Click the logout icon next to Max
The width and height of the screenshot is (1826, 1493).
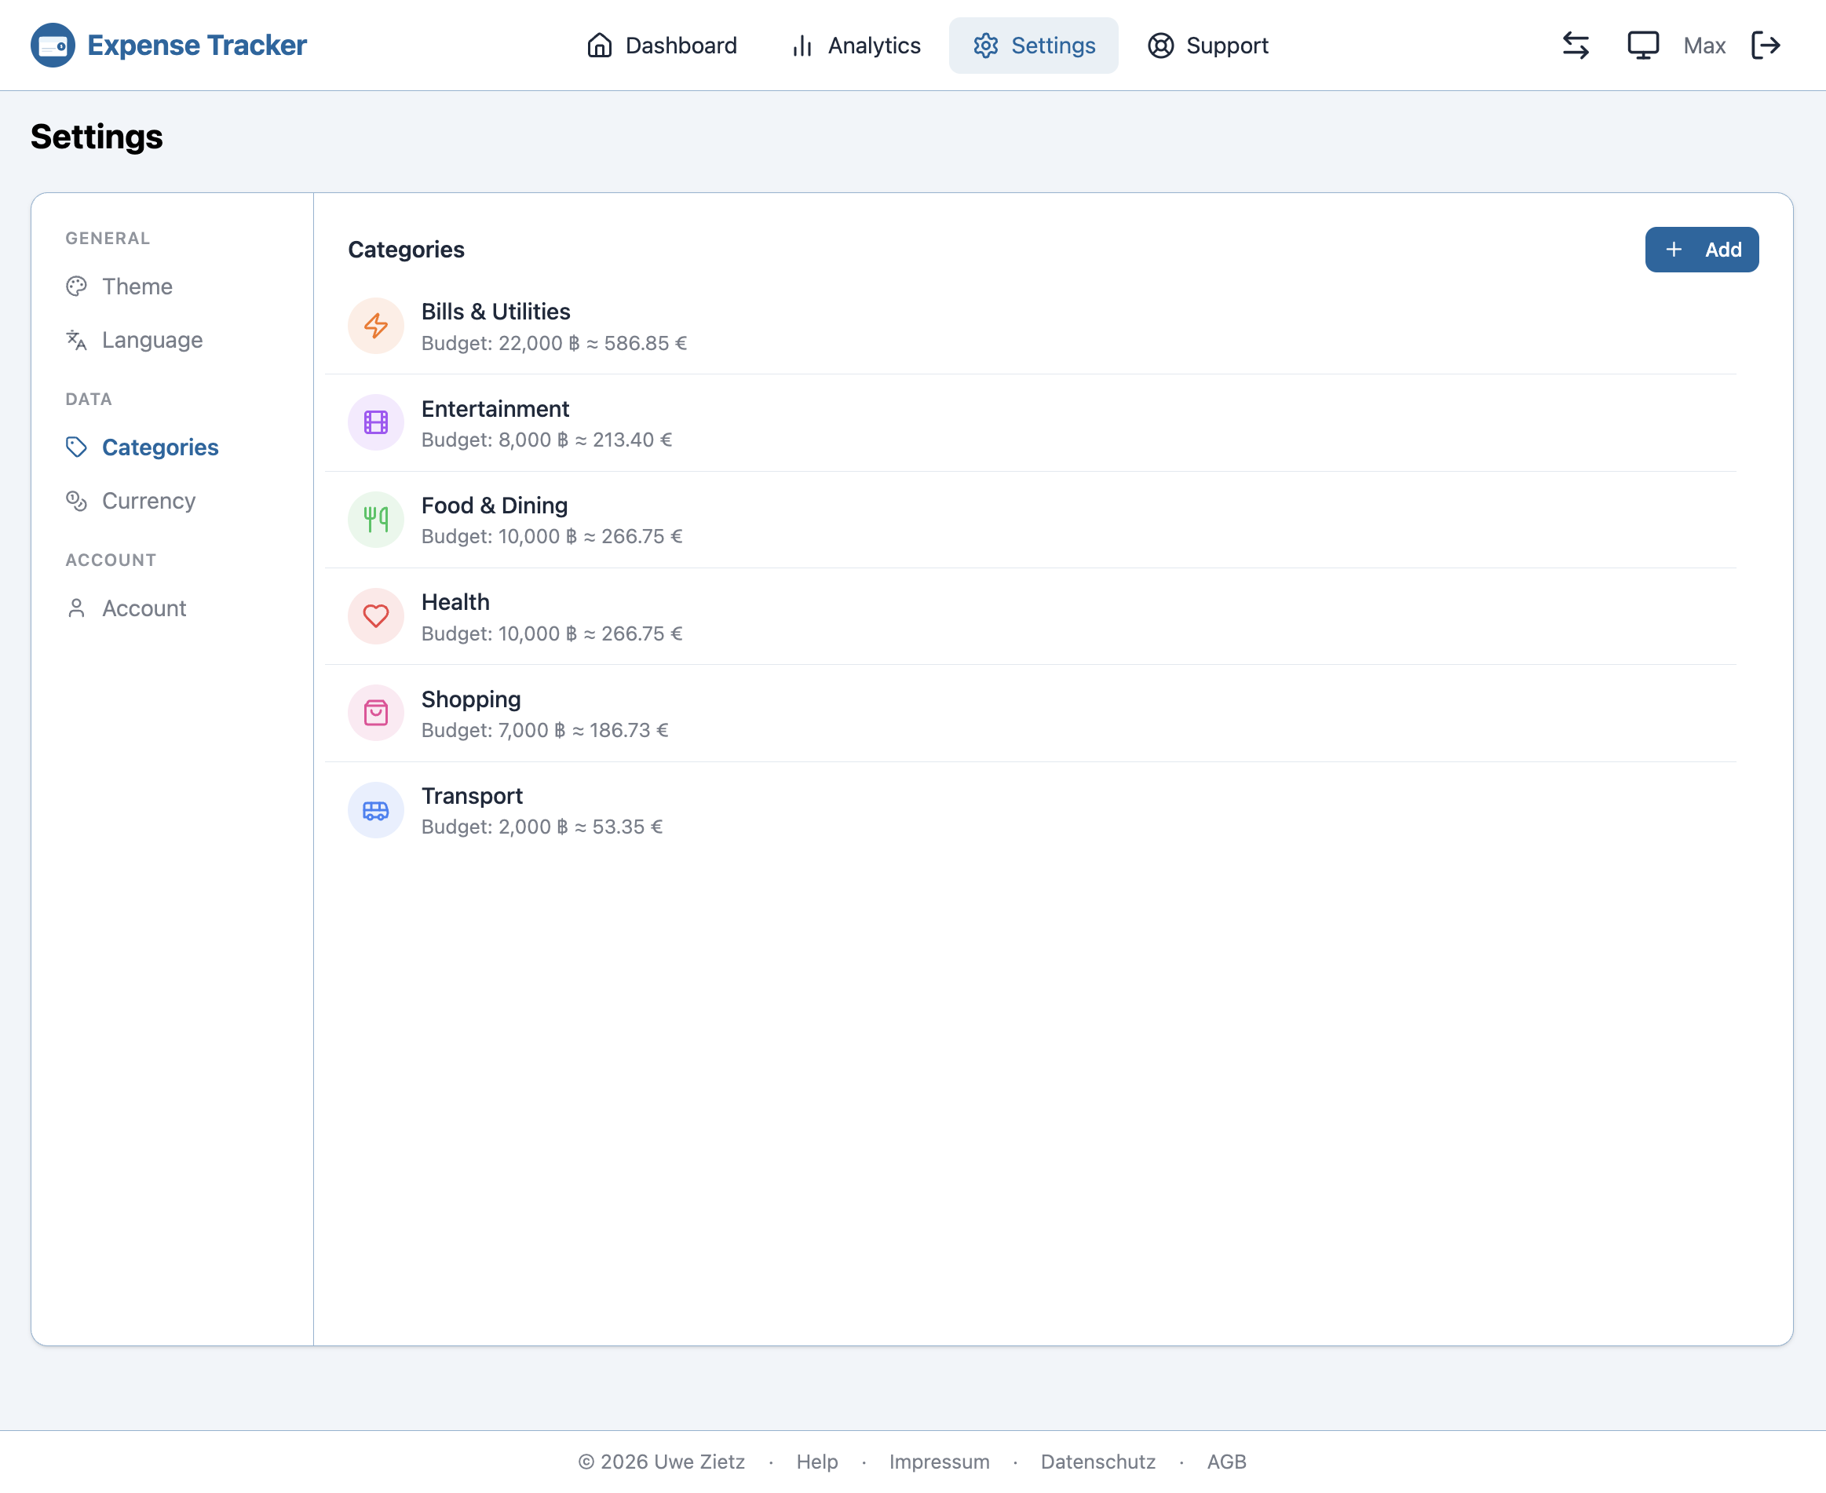coord(1765,46)
